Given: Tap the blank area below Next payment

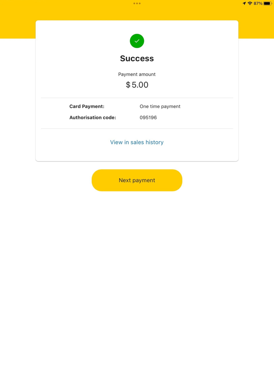Looking at the screenshot, I should (137, 274).
